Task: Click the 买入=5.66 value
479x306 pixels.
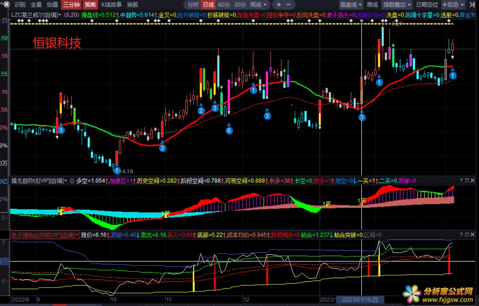Action: click(180, 235)
